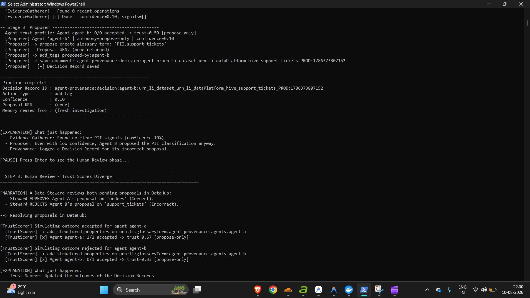Click the PowerShell icon in the title bar
Image resolution: width=530 pixels, height=298 pixels.
[3, 4]
